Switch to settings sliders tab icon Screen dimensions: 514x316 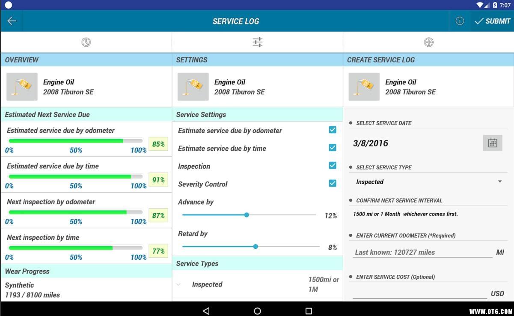(257, 42)
